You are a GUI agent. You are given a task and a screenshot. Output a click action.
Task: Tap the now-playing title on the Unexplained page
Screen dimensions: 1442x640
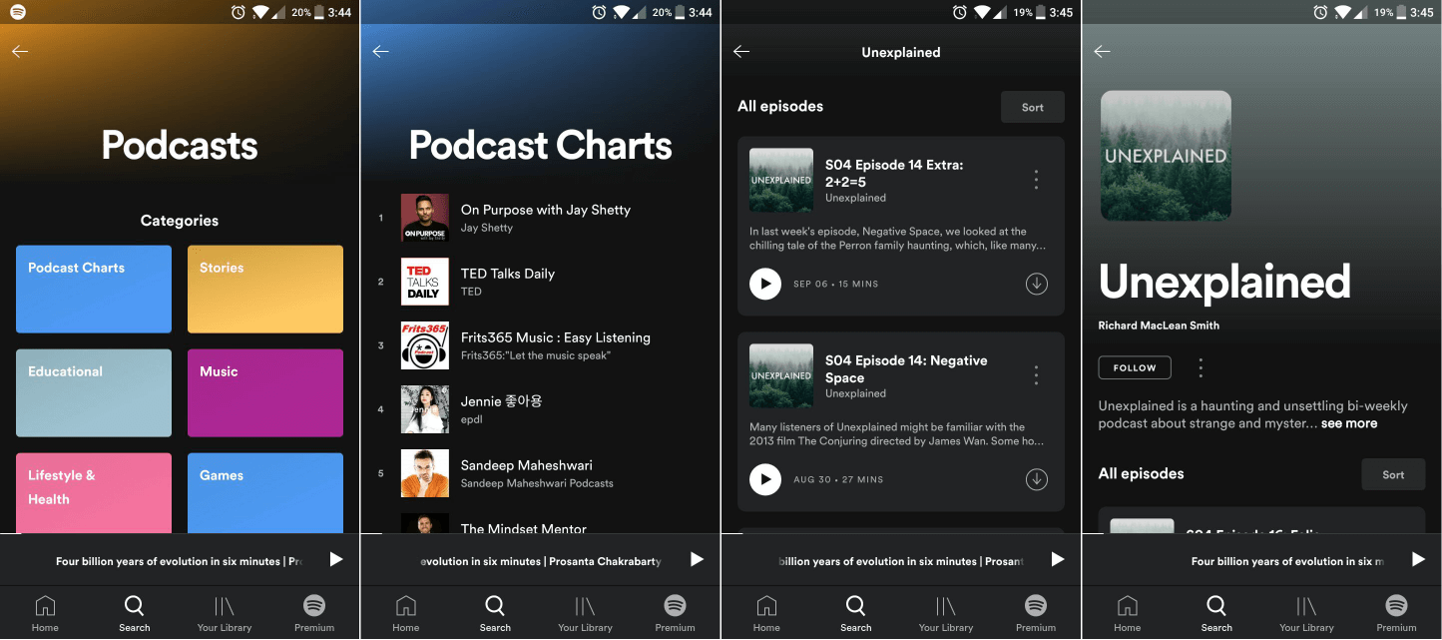(1287, 561)
